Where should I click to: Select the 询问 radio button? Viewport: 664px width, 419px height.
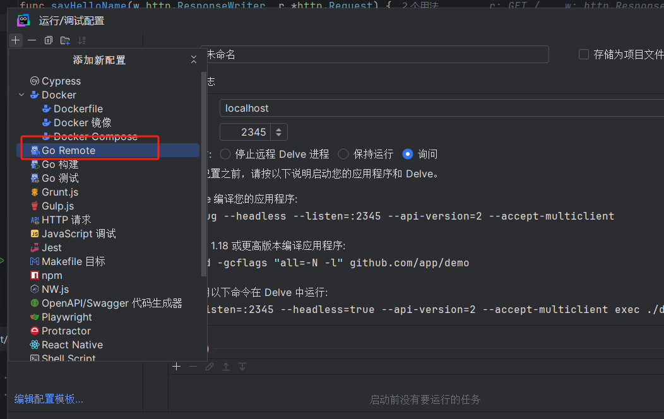407,154
